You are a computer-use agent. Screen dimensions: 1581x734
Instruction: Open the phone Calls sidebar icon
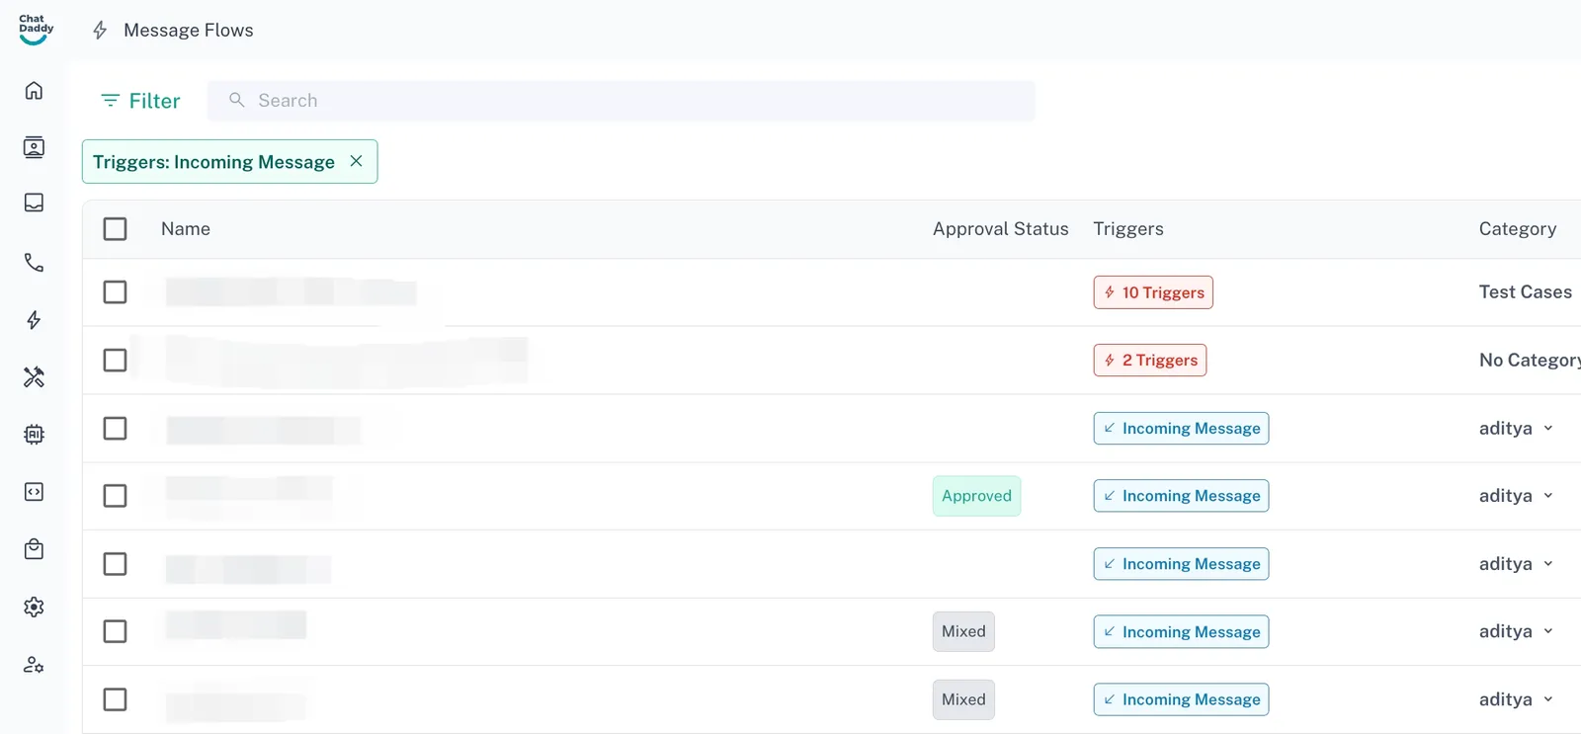pyautogui.click(x=34, y=262)
